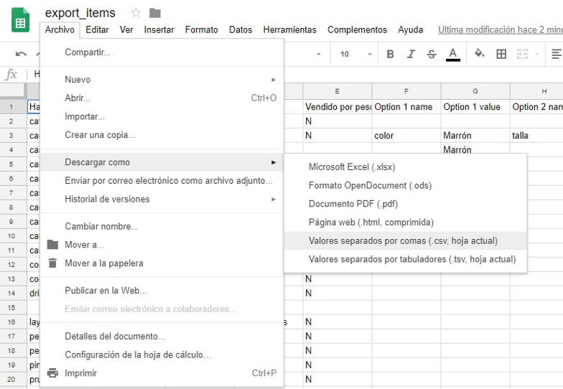Download as Formato OpenDocument (.ods)

(405, 185)
